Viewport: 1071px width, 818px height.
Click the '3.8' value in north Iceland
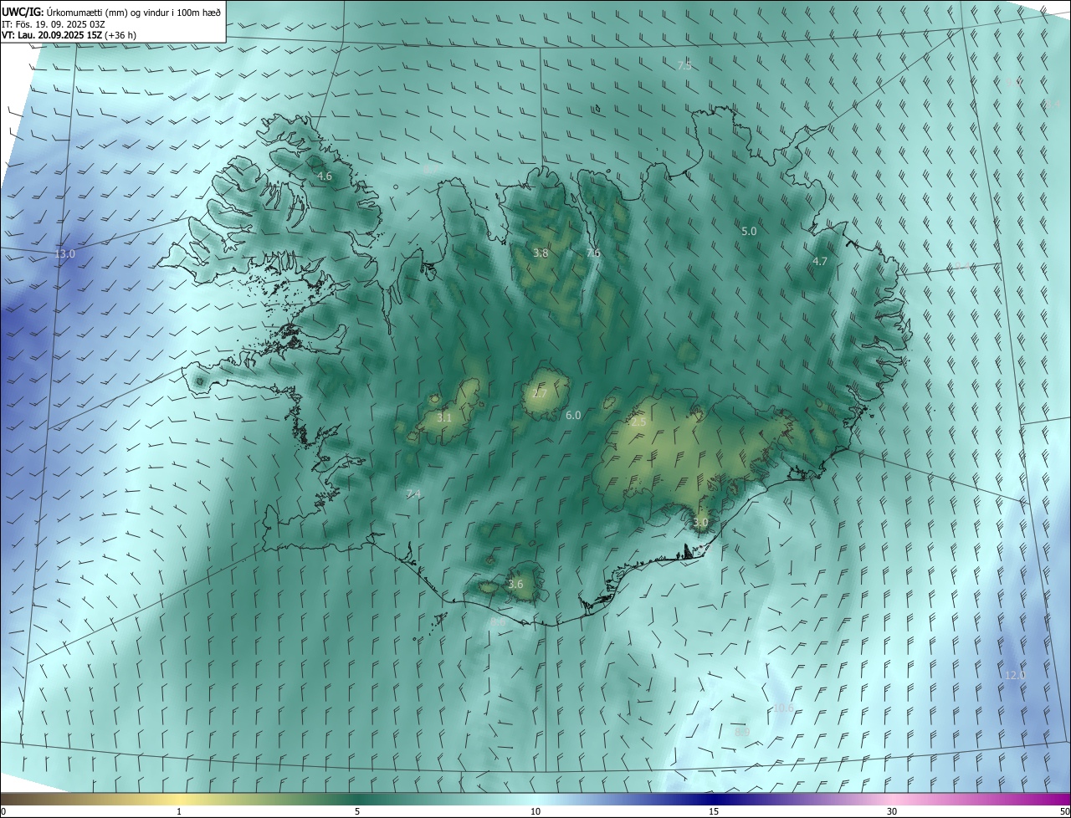(541, 253)
